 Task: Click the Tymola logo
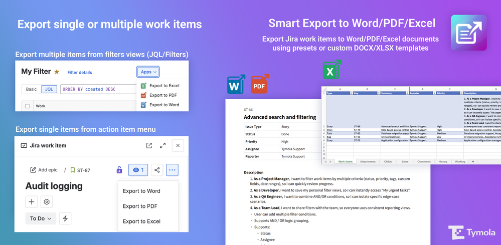coord(471,232)
